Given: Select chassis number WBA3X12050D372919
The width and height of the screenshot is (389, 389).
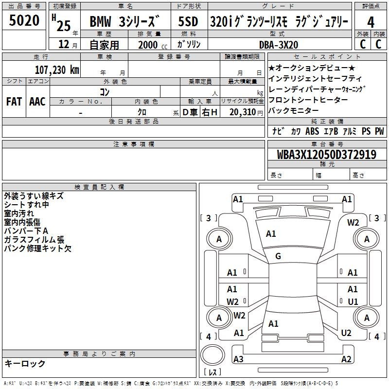Looking at the screenshot, I should tap(327, 155).
